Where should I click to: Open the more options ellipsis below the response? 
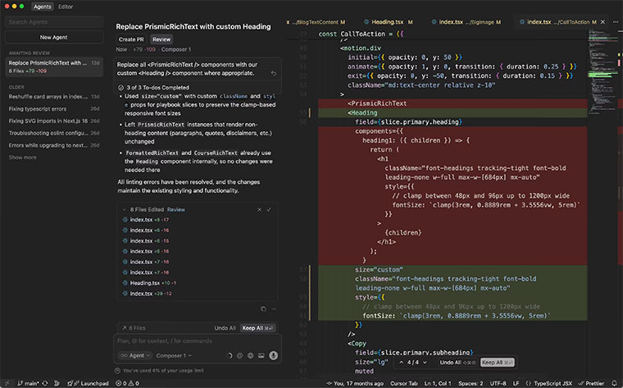pyautogui.click(x=274, y=309)
